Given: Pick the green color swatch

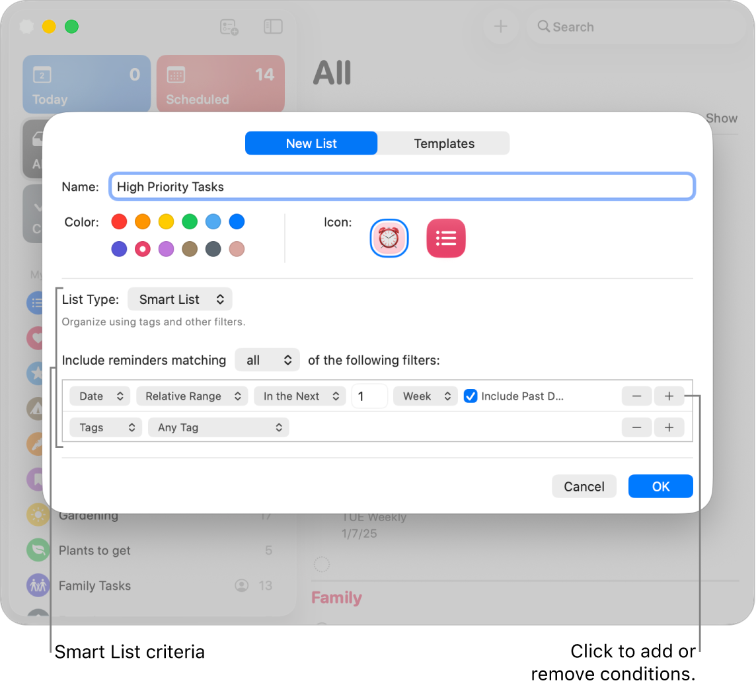Looking at the screenshot, I should (x=190, y=222).
